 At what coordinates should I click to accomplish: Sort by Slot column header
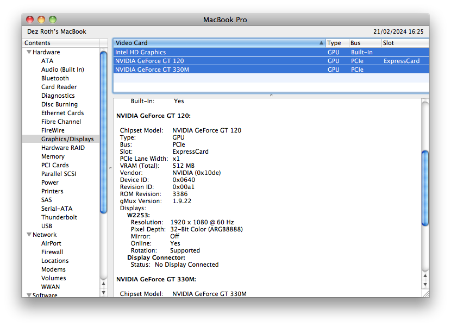coord(405,43)
